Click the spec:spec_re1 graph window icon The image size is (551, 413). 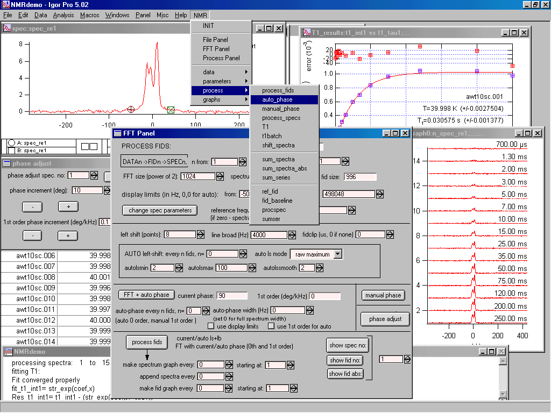(7, 29)
